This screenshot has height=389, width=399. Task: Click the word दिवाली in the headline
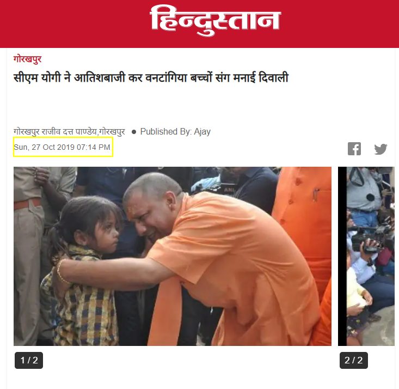(x=273, y=77)
